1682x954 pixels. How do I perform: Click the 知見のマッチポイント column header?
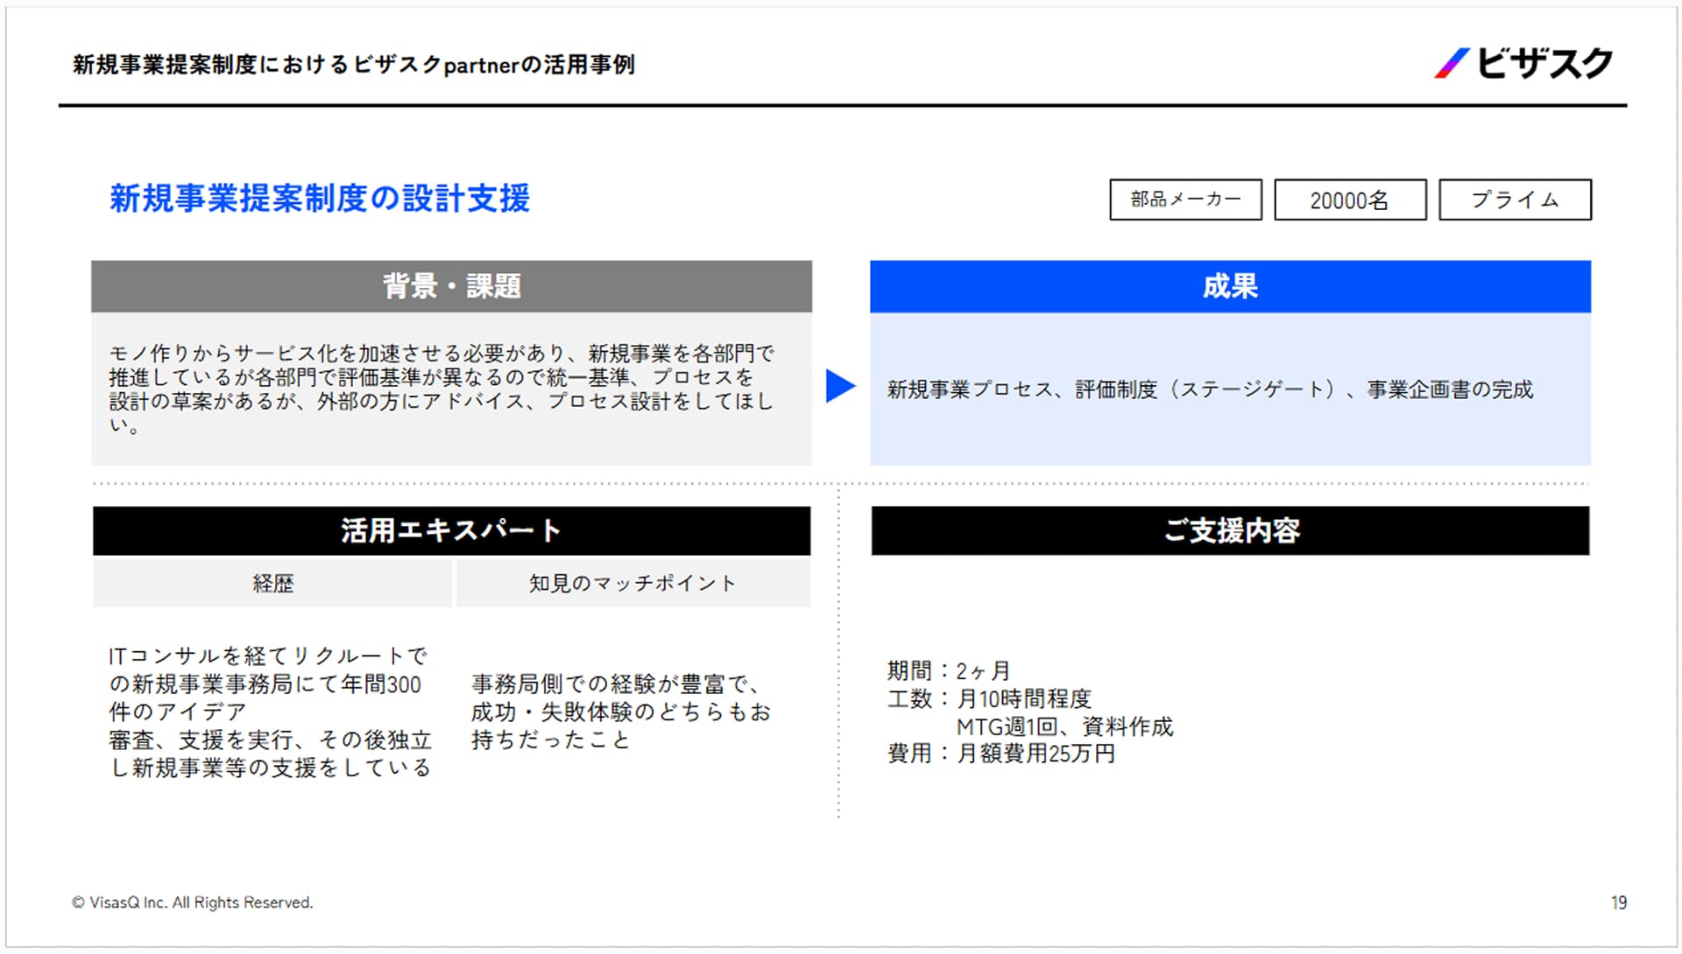(633, 584)
